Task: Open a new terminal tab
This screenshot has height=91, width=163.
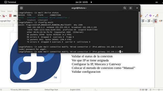Action: tap(21, 8)
